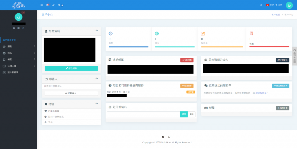Click the newspaper icon beside 新聞
297x149 pixels.
(x=206, y=108)
